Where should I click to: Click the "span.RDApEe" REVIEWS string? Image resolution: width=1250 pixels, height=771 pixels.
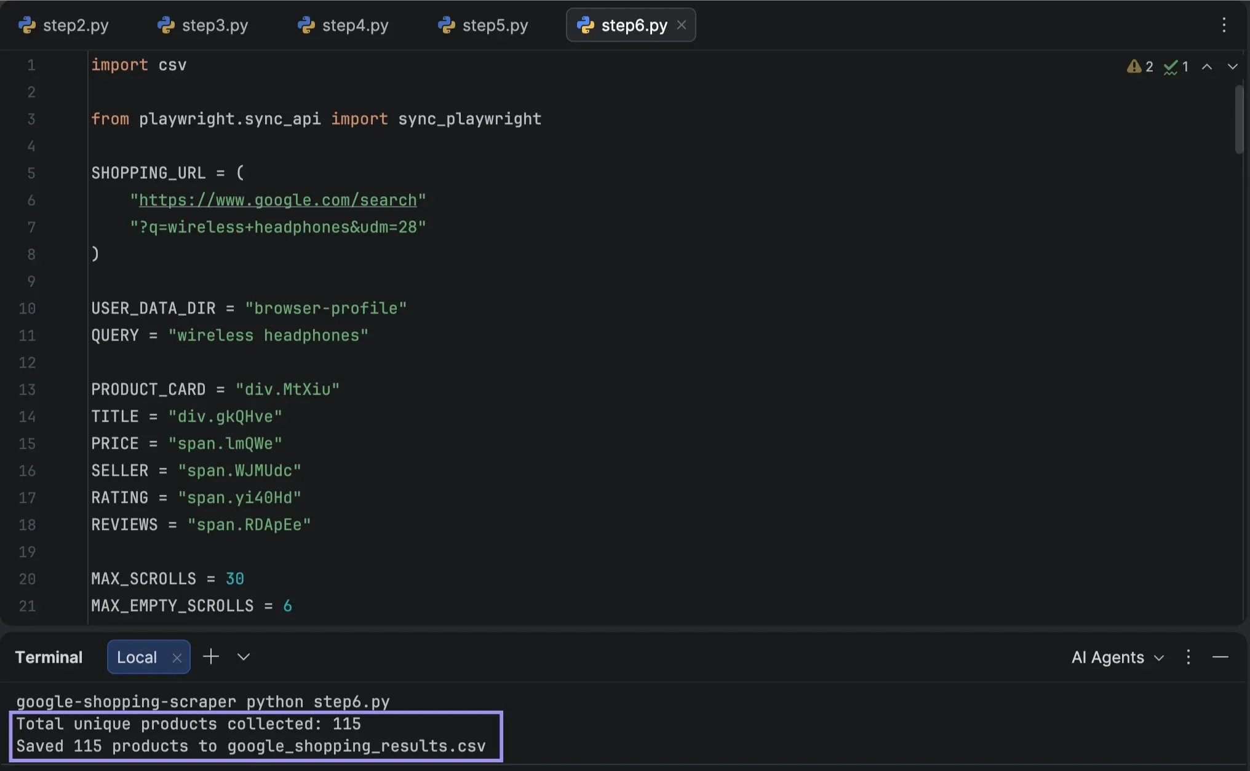click(x=249, y=525)
